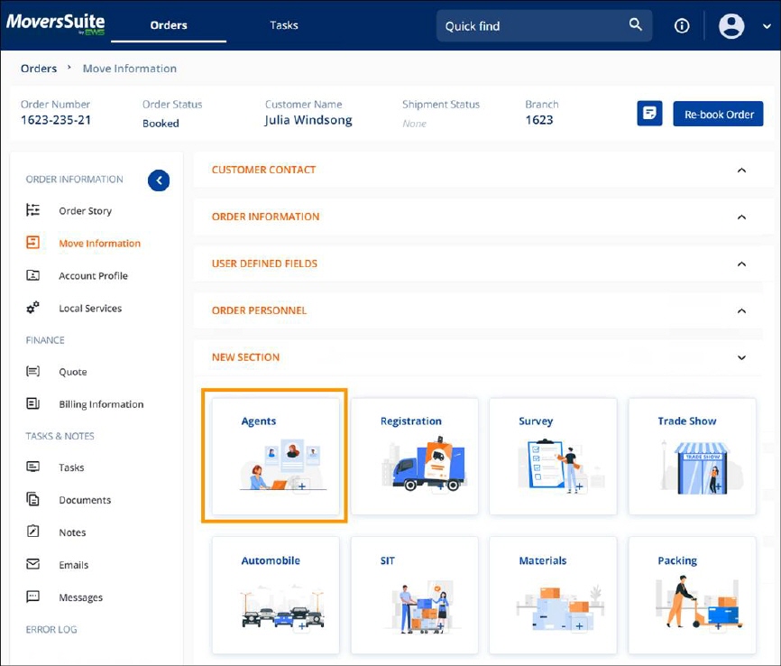
Task: Open the Emails section
Action: [74, 564]
